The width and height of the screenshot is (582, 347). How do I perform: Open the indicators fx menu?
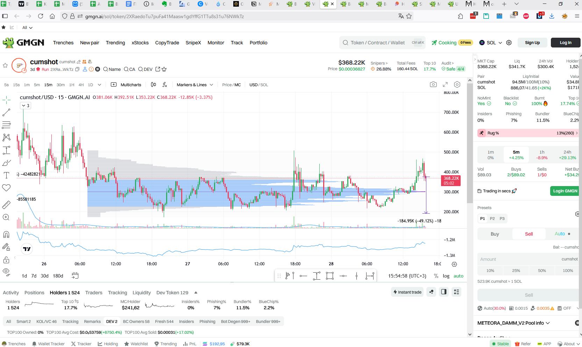tap(165, 84)
